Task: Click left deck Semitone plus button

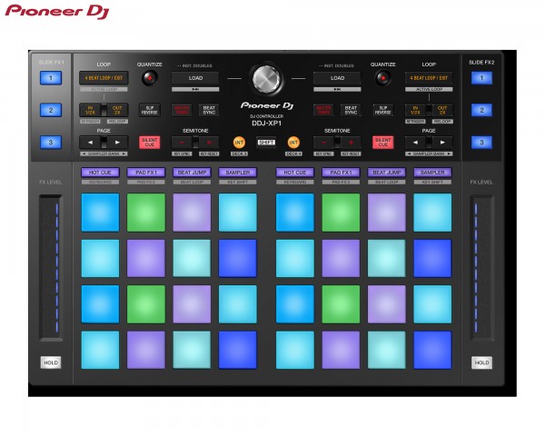Action: [209, 143]
